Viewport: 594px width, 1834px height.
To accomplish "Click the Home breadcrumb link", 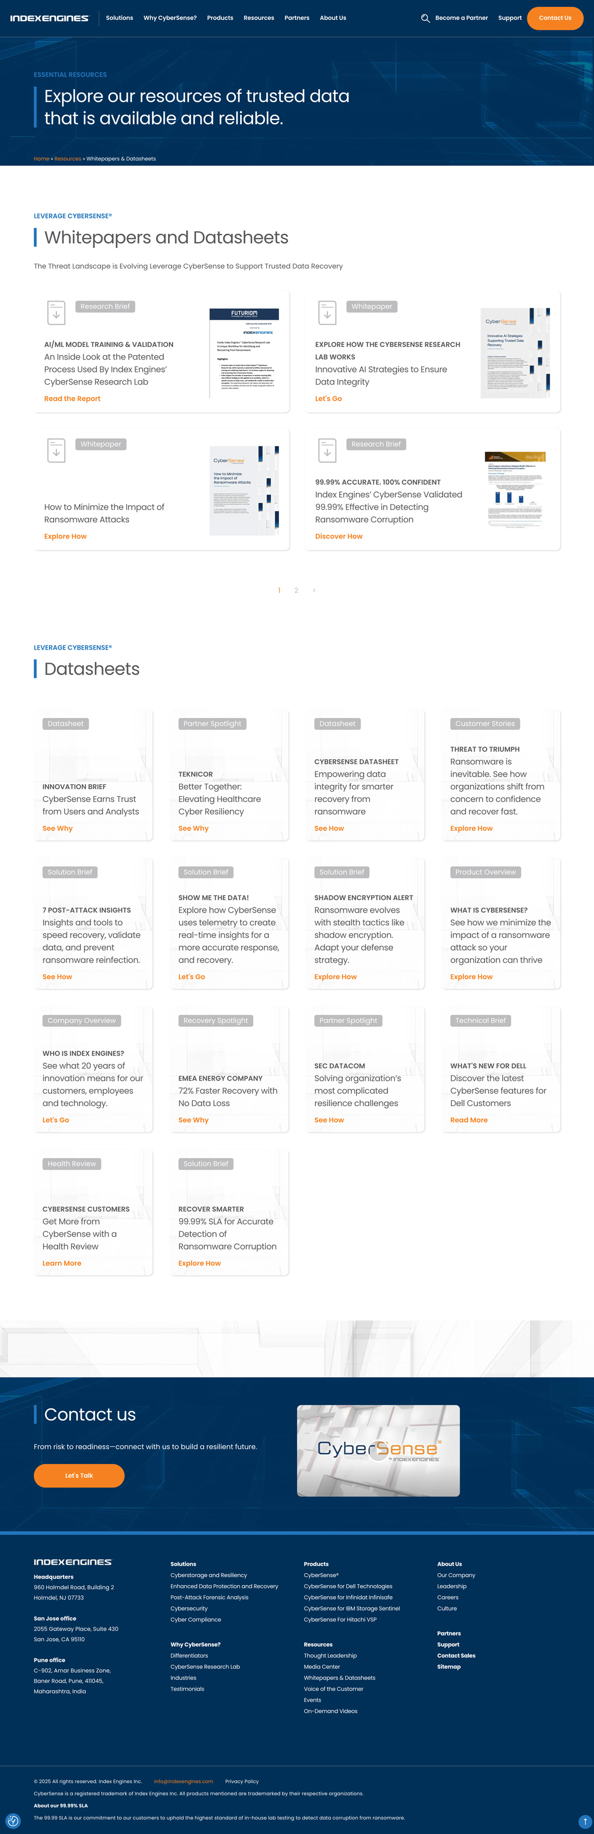I will [x=41, y=159].
